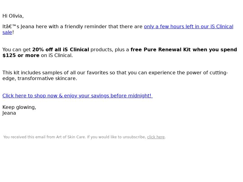
Task: Click 'If you would like to unsubscribe' text
Action: point(117,137)
